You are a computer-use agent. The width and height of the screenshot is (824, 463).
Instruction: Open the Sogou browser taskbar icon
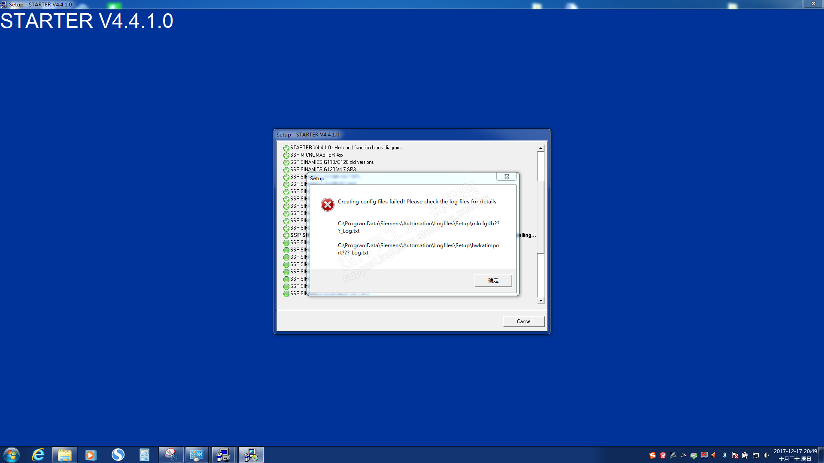click(118, 455)
